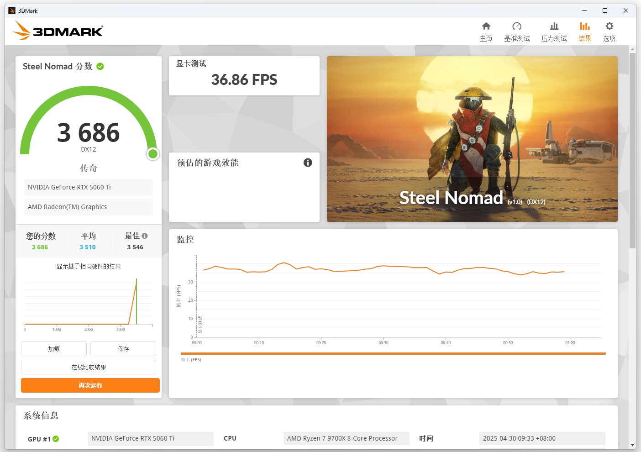Click the scrollbar up arrow

pos(632,49)
